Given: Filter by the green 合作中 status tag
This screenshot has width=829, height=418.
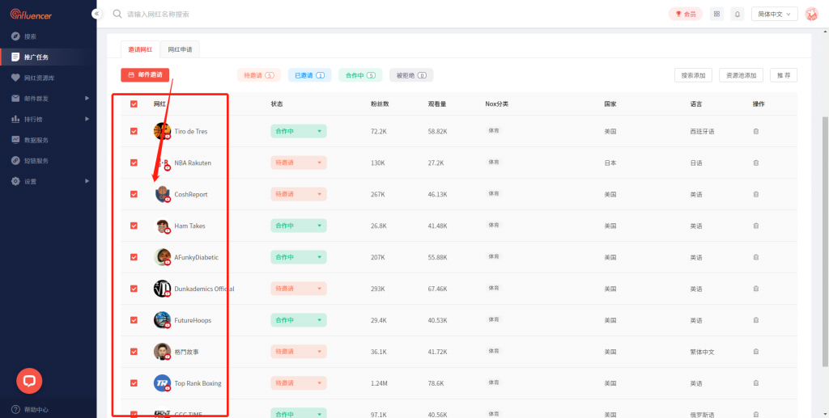Looking at the screenshot, I should pos(360,75).
